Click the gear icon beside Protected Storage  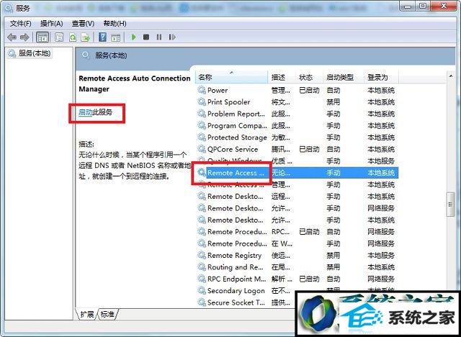click(202, 137)
